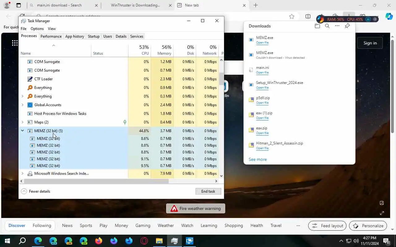Viewport: 396px width, 247px height.
Task: Click the Task Manager taskbar icon
Action: 174,241
